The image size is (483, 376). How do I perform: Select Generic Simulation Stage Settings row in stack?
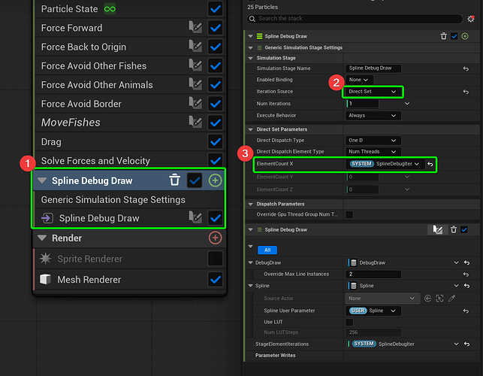(128, 199)
